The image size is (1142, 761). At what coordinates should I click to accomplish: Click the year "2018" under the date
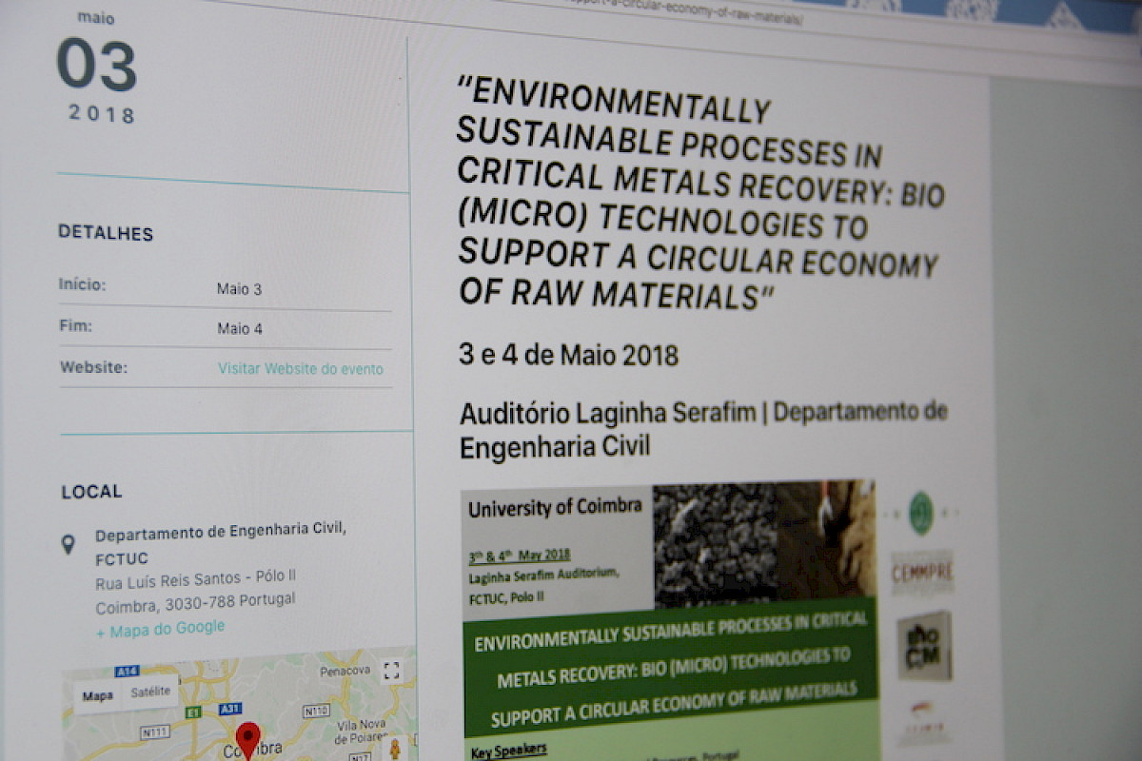coord(102,114)
